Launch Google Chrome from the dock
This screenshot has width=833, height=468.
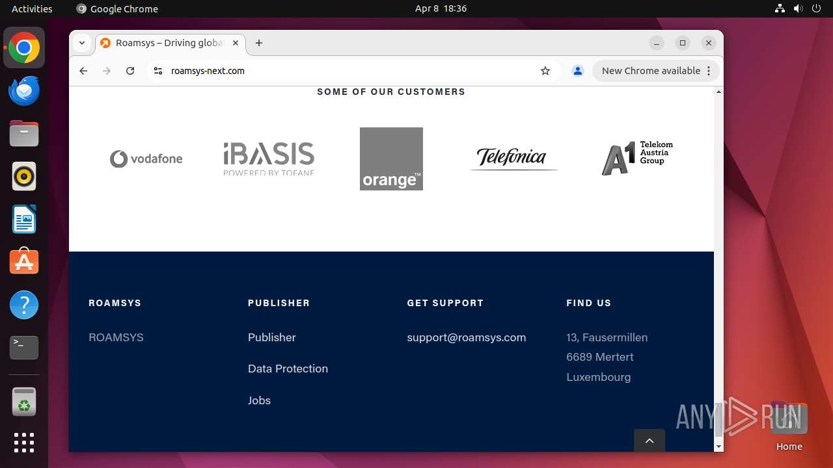(x=24, y=48)
